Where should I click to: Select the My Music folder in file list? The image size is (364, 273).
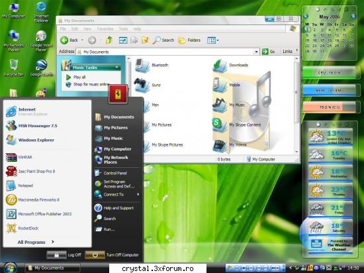click(229, 105)
